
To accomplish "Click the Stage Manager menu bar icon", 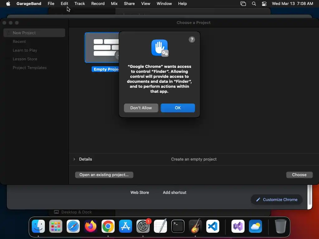I will click(x=243, y=3).
